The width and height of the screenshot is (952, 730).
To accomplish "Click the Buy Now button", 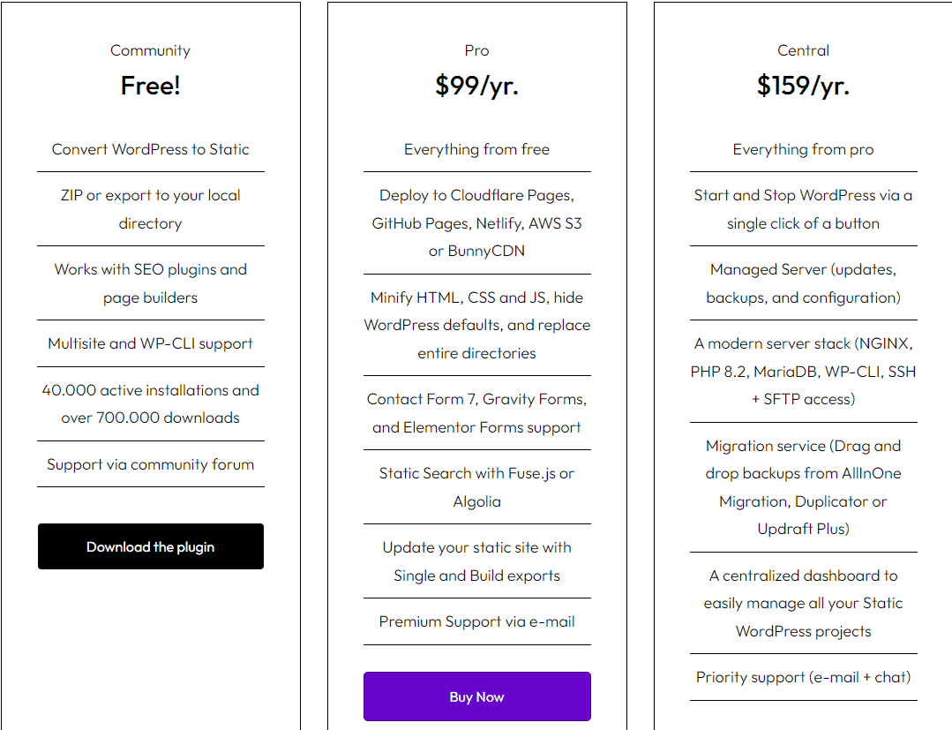I will (x=476, y=696).
